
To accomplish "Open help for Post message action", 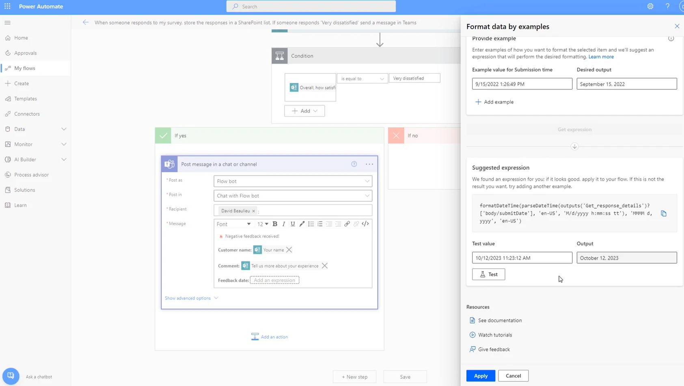I will pos(354,164).
